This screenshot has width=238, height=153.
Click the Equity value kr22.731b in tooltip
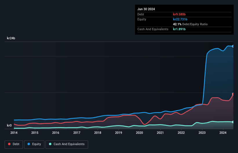(x=180, y=19)
